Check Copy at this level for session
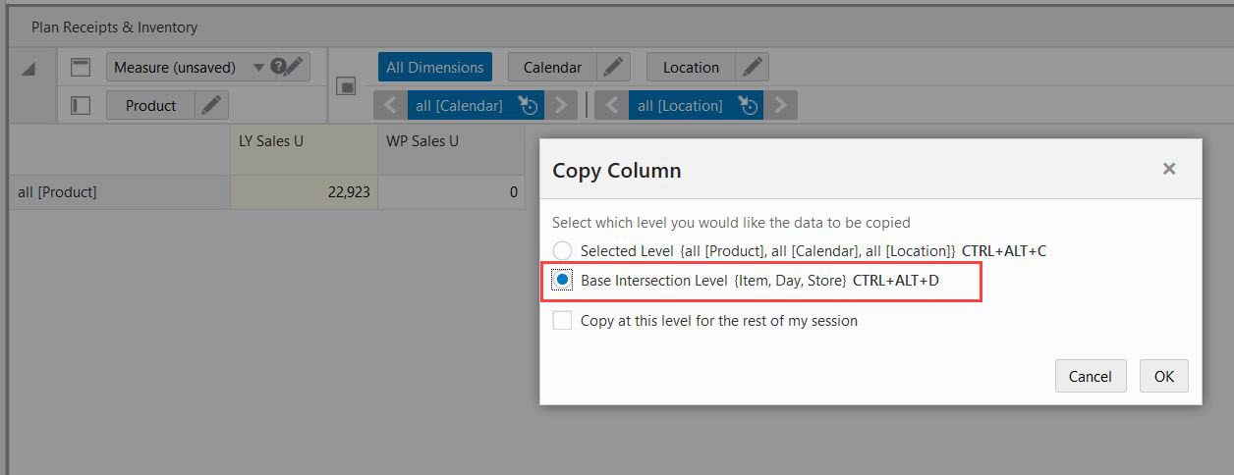 [x=563, y=320]
